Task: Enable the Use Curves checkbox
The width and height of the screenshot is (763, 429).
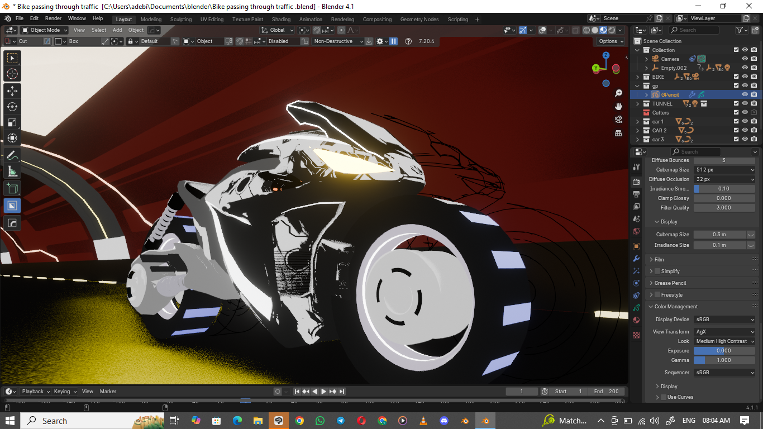Action: 664,397
